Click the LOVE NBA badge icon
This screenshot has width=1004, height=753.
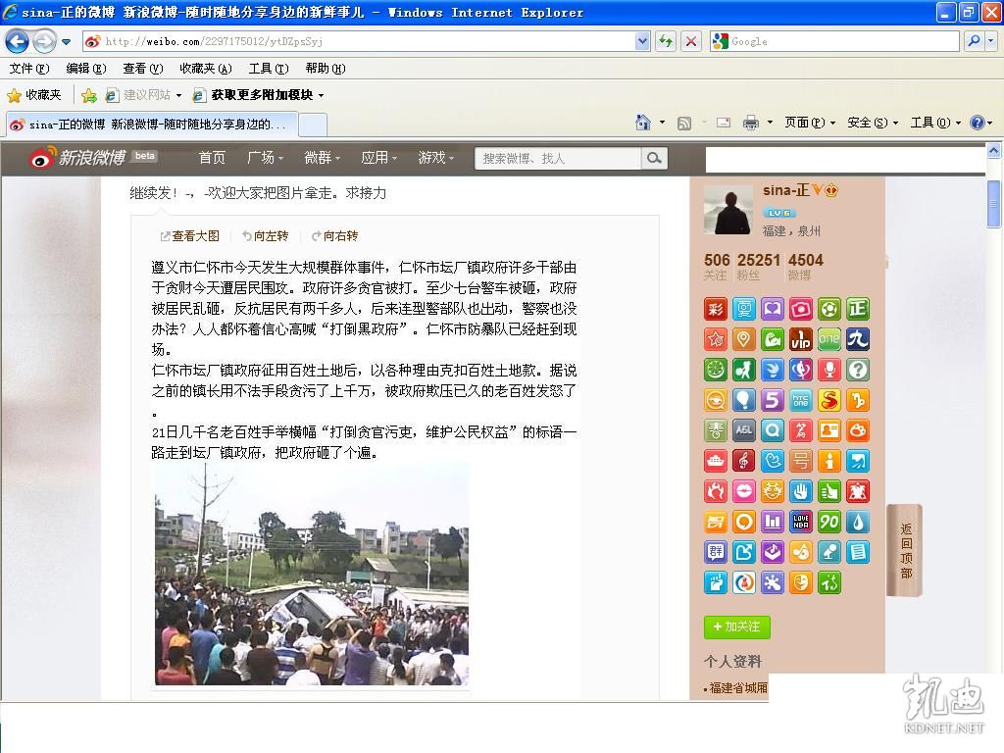(x=801, y=522)
